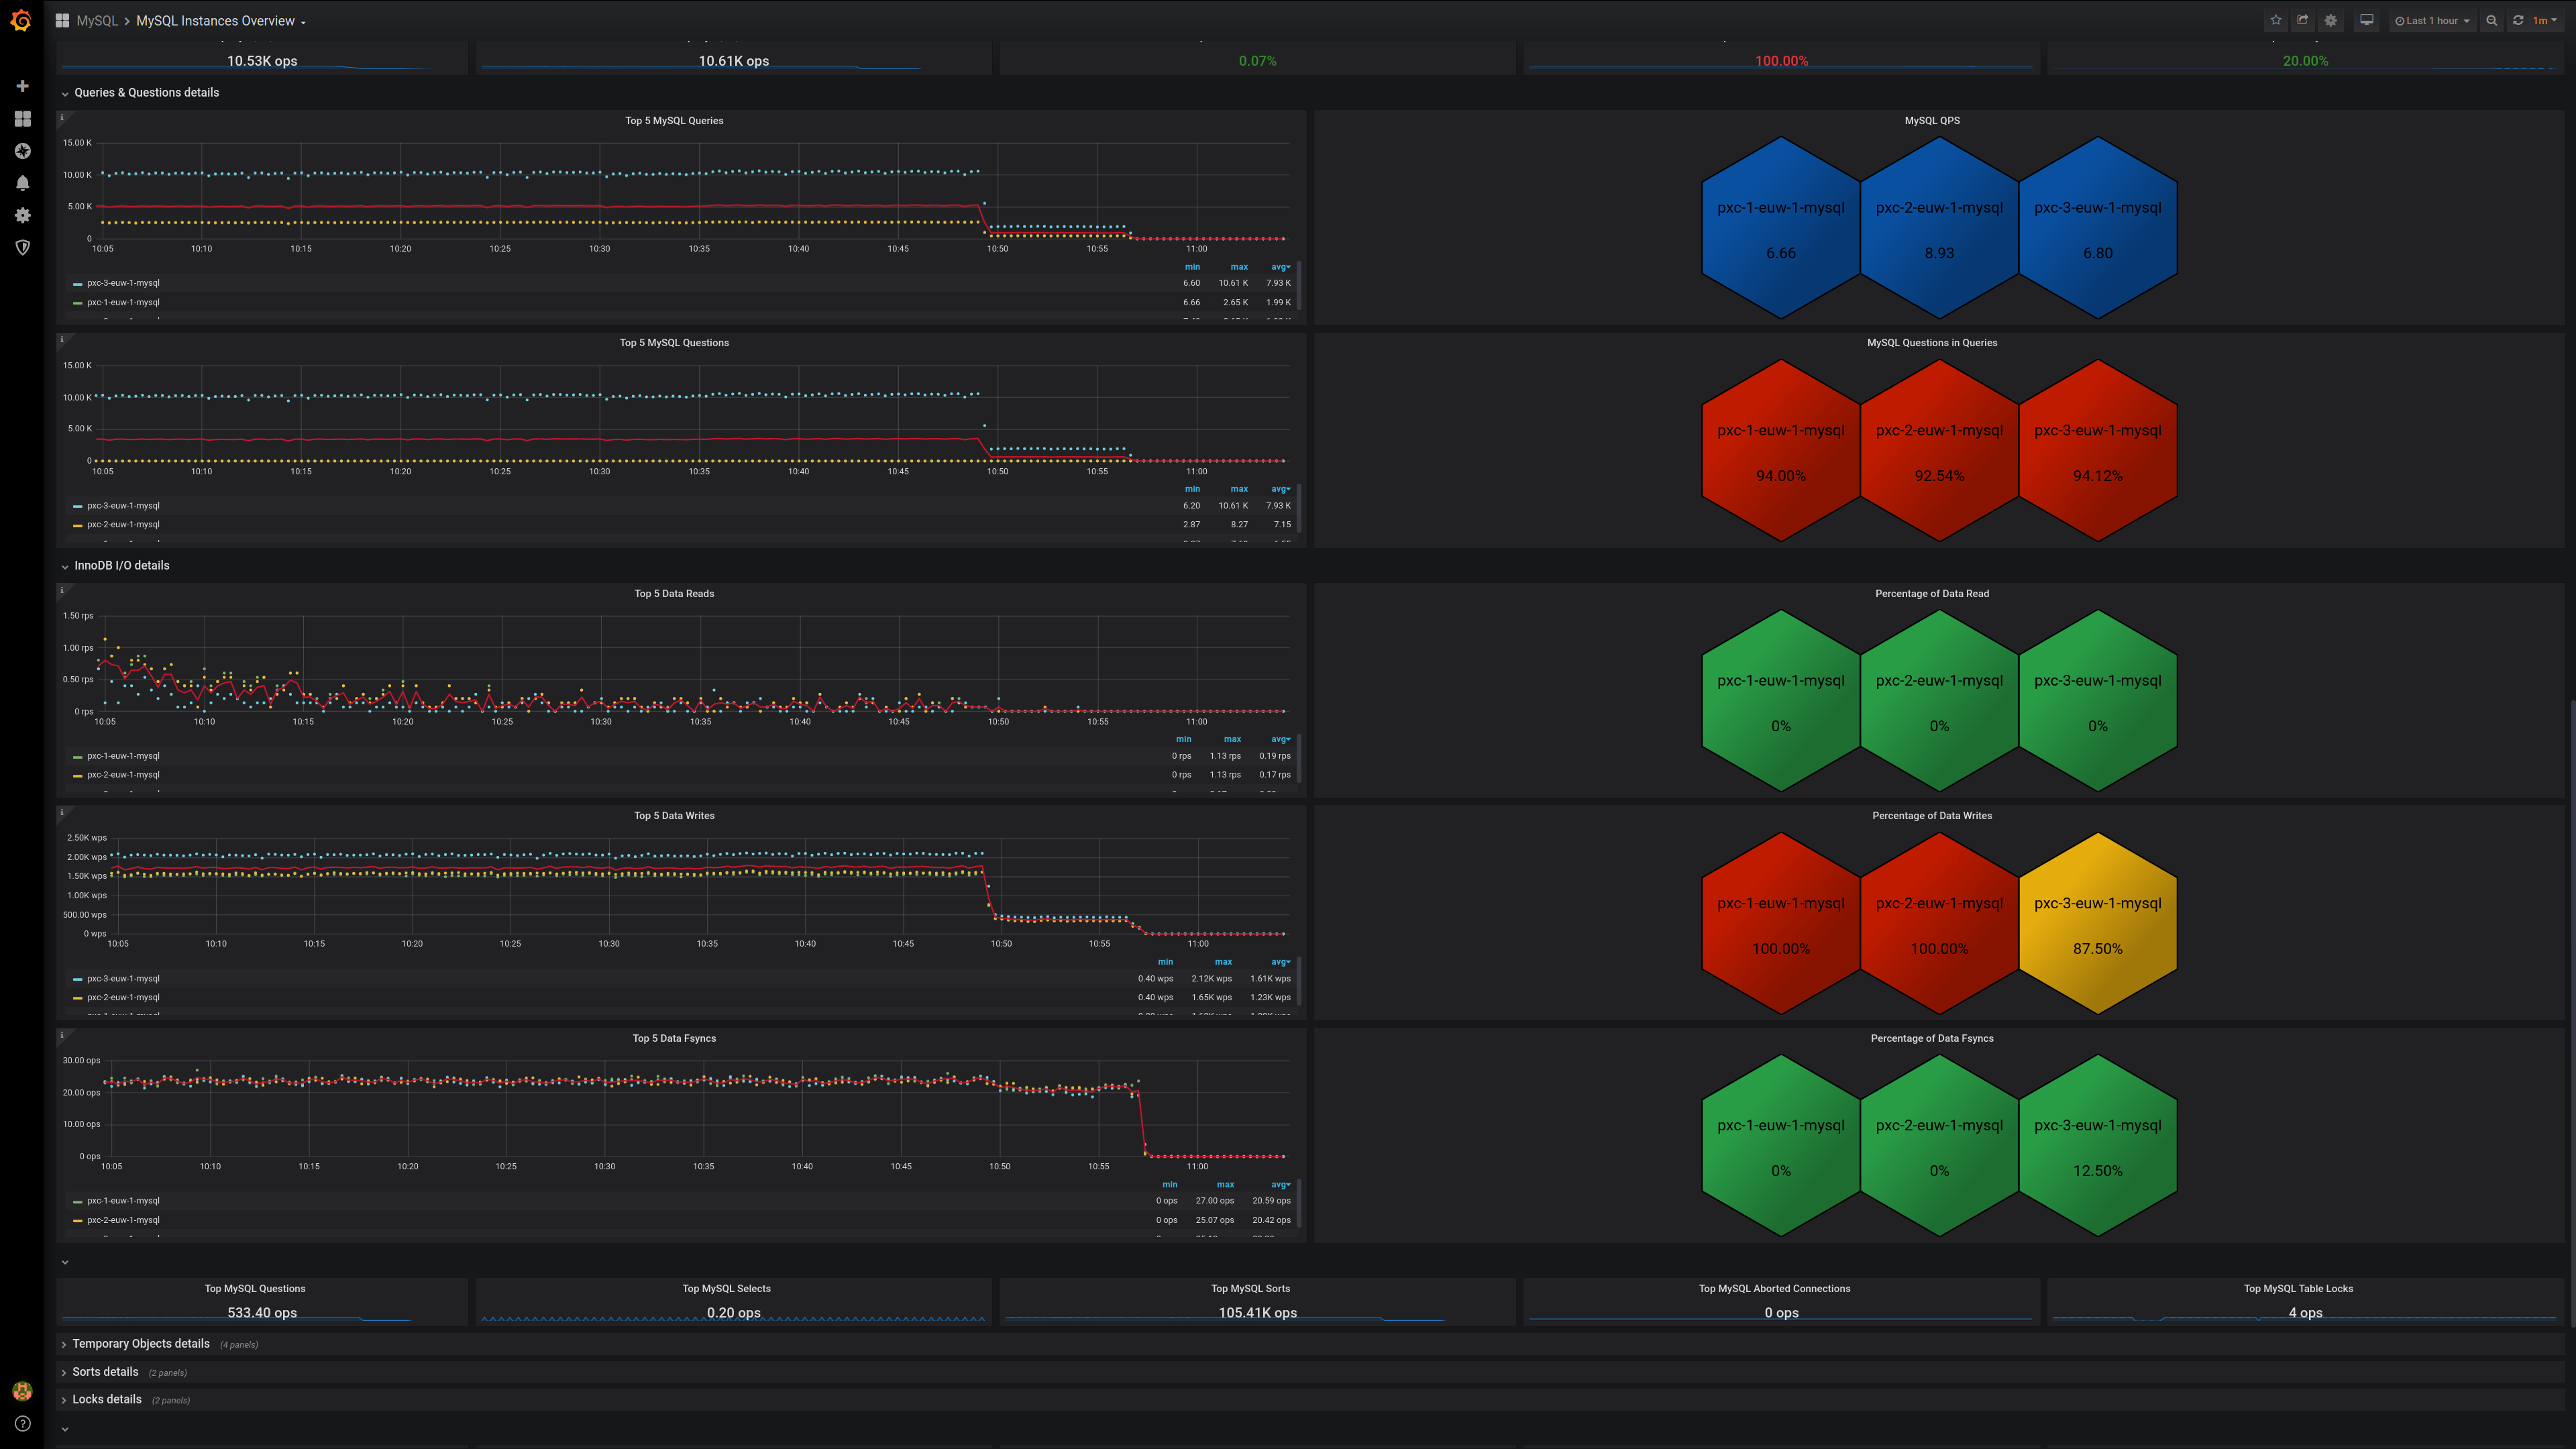The image size is (2576, 1449).
Task: Open the Percentage of Data Writes panel menu
Action: coord(1932,815)
